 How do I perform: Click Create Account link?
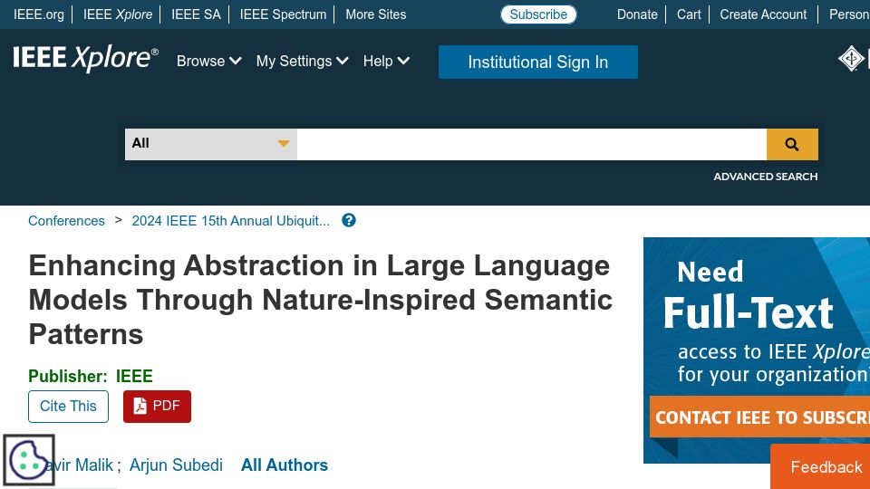point(763,14)
